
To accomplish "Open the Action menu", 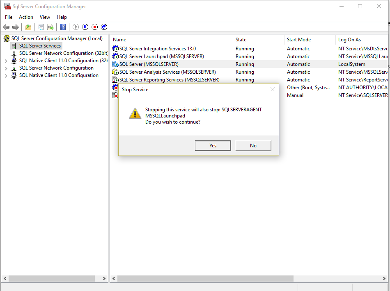I will click(x=26, y=17).
